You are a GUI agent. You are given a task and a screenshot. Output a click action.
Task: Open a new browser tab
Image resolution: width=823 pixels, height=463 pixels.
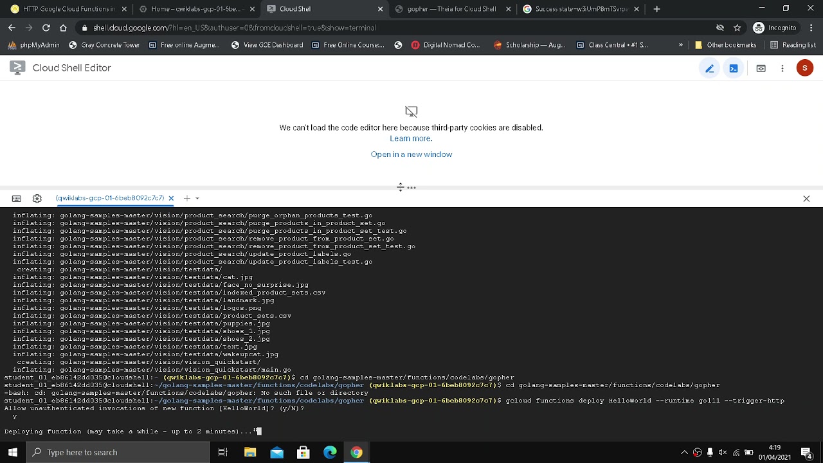656,9
